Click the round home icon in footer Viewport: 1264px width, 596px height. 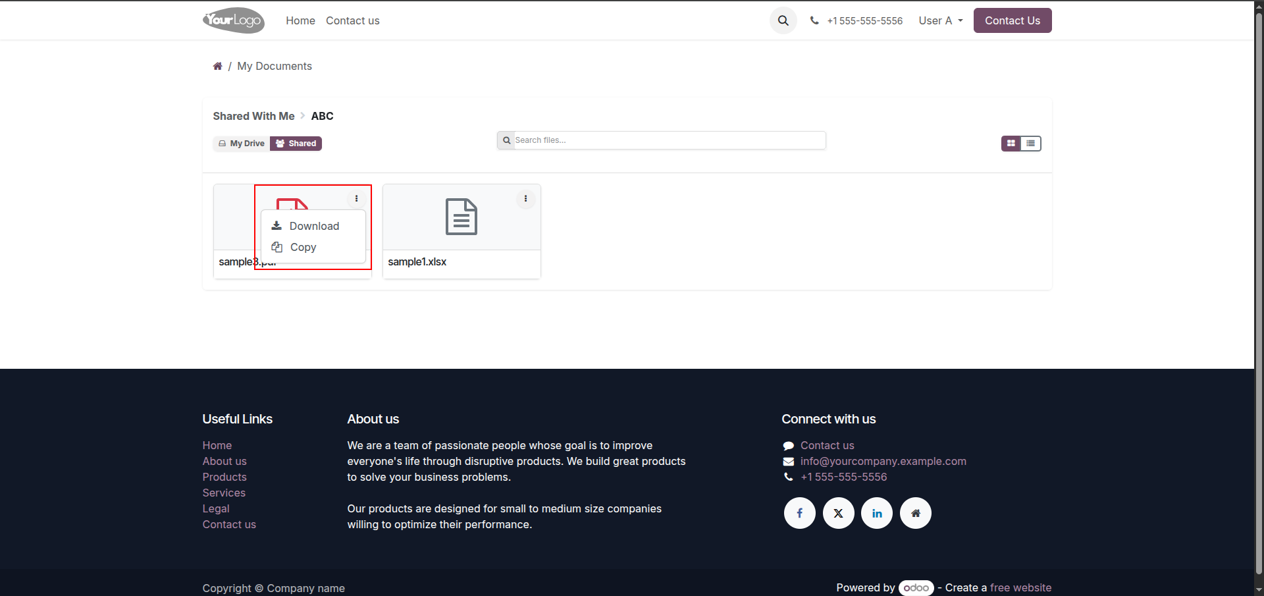pyautogui.click(x=915, y=513)
